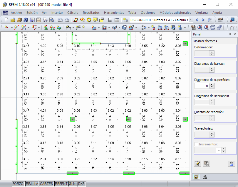
Task: Insert a new surface support
Action: [59, 28]
